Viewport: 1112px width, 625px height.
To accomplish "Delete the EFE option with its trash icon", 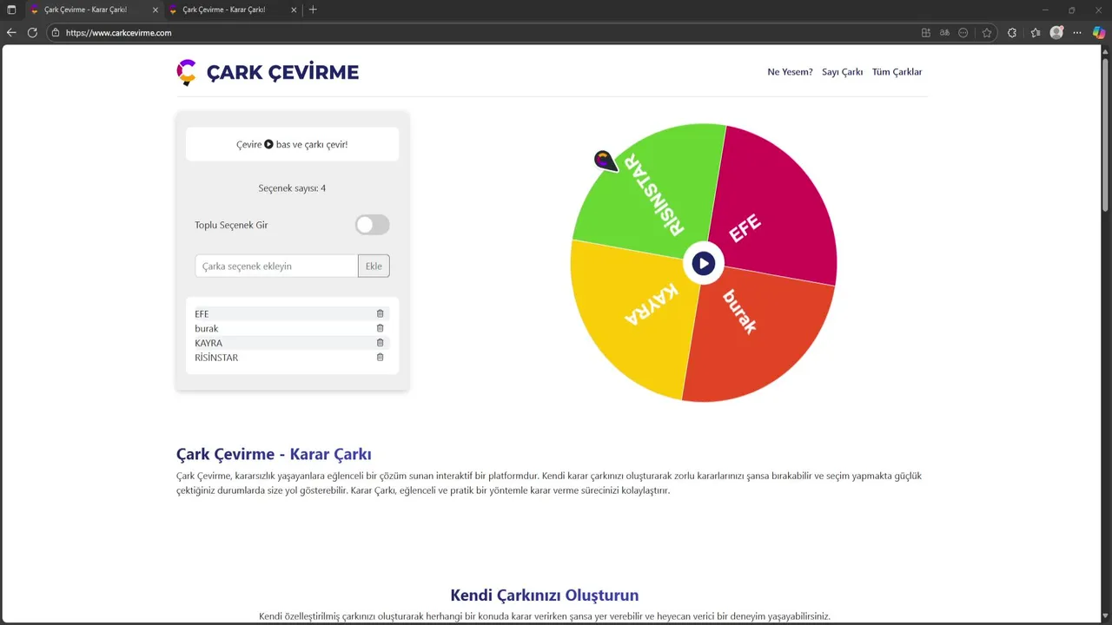I will pyautogui.click(x=380, y=313).
